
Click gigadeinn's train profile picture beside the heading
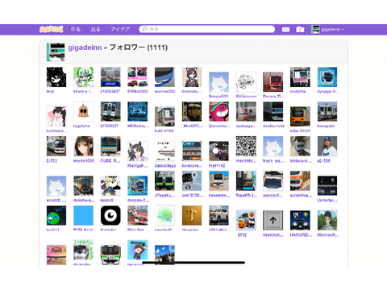[56, 52]
